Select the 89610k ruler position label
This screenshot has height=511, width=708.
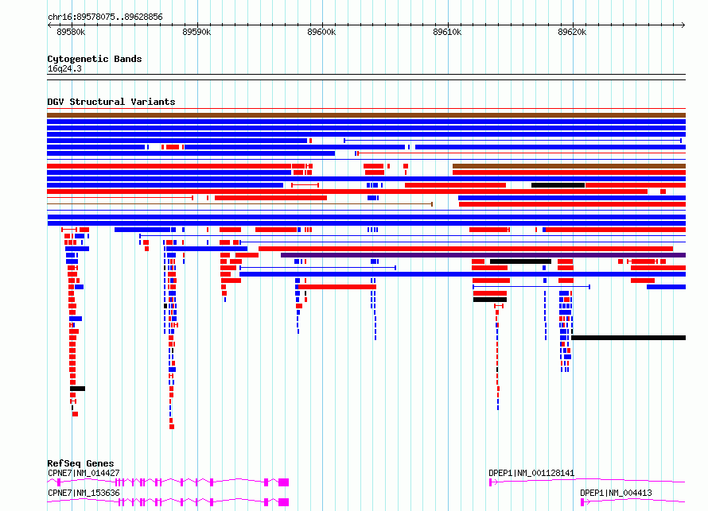pyautogui.click(x=447, y=32)
